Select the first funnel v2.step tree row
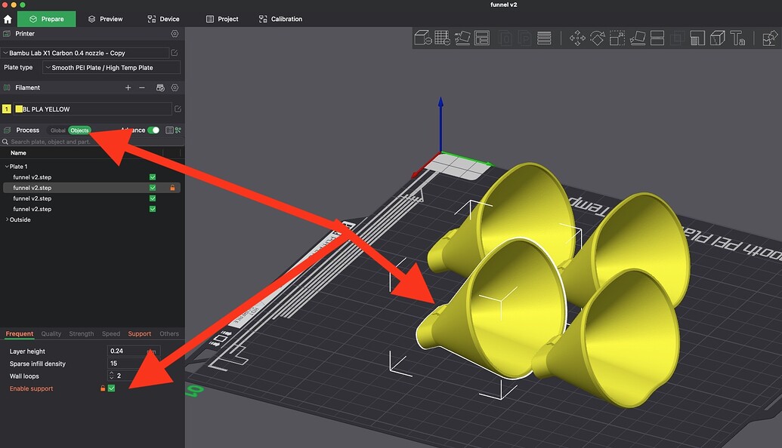 [91, 177]
